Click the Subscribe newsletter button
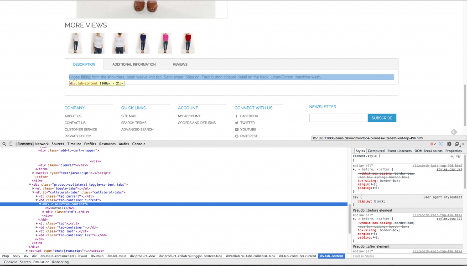Screen dimensions: 467x266 (382, 118)
